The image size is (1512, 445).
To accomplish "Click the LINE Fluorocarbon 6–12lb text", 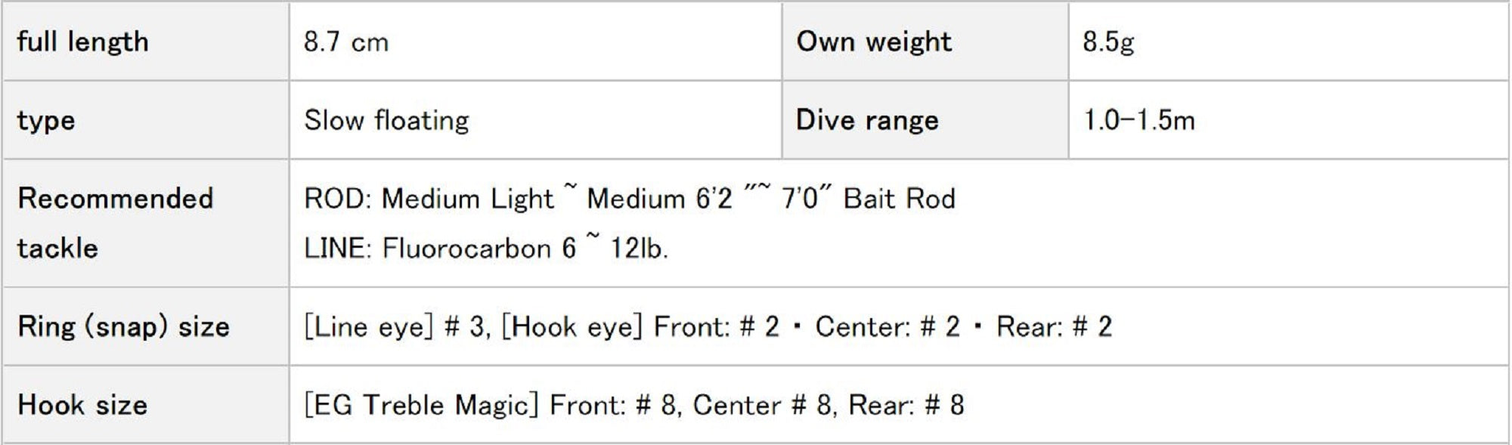I will pos(486,249).
